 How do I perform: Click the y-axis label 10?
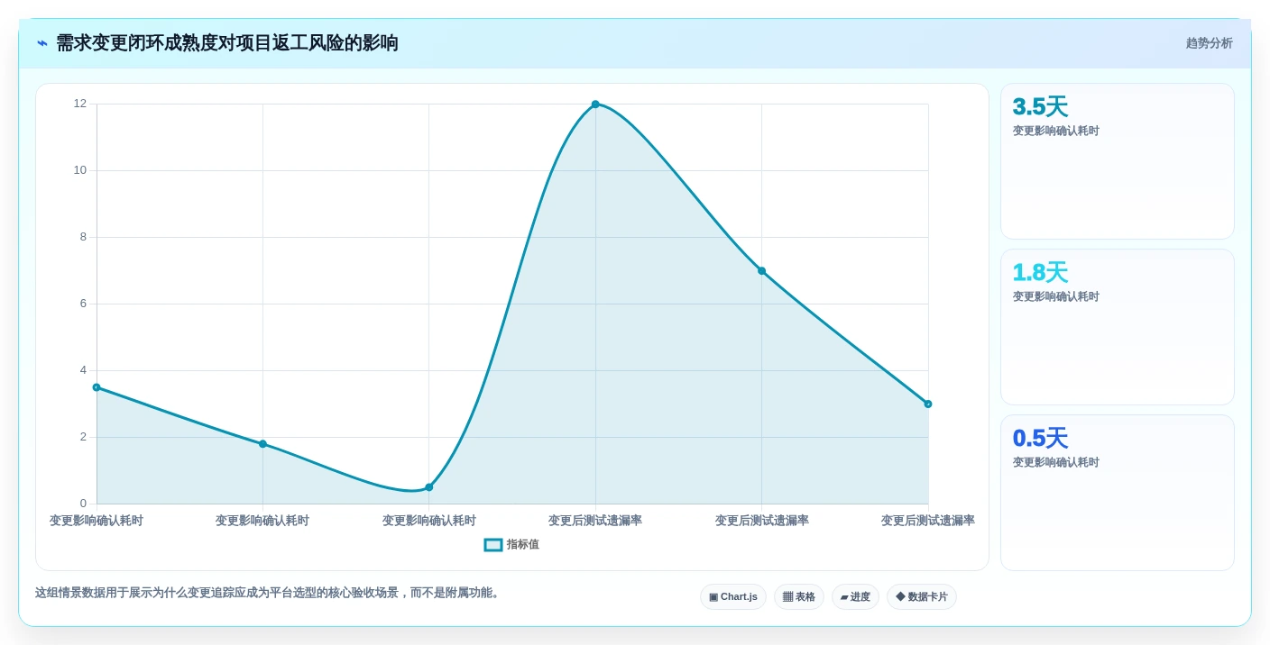(x=80, y=170)
